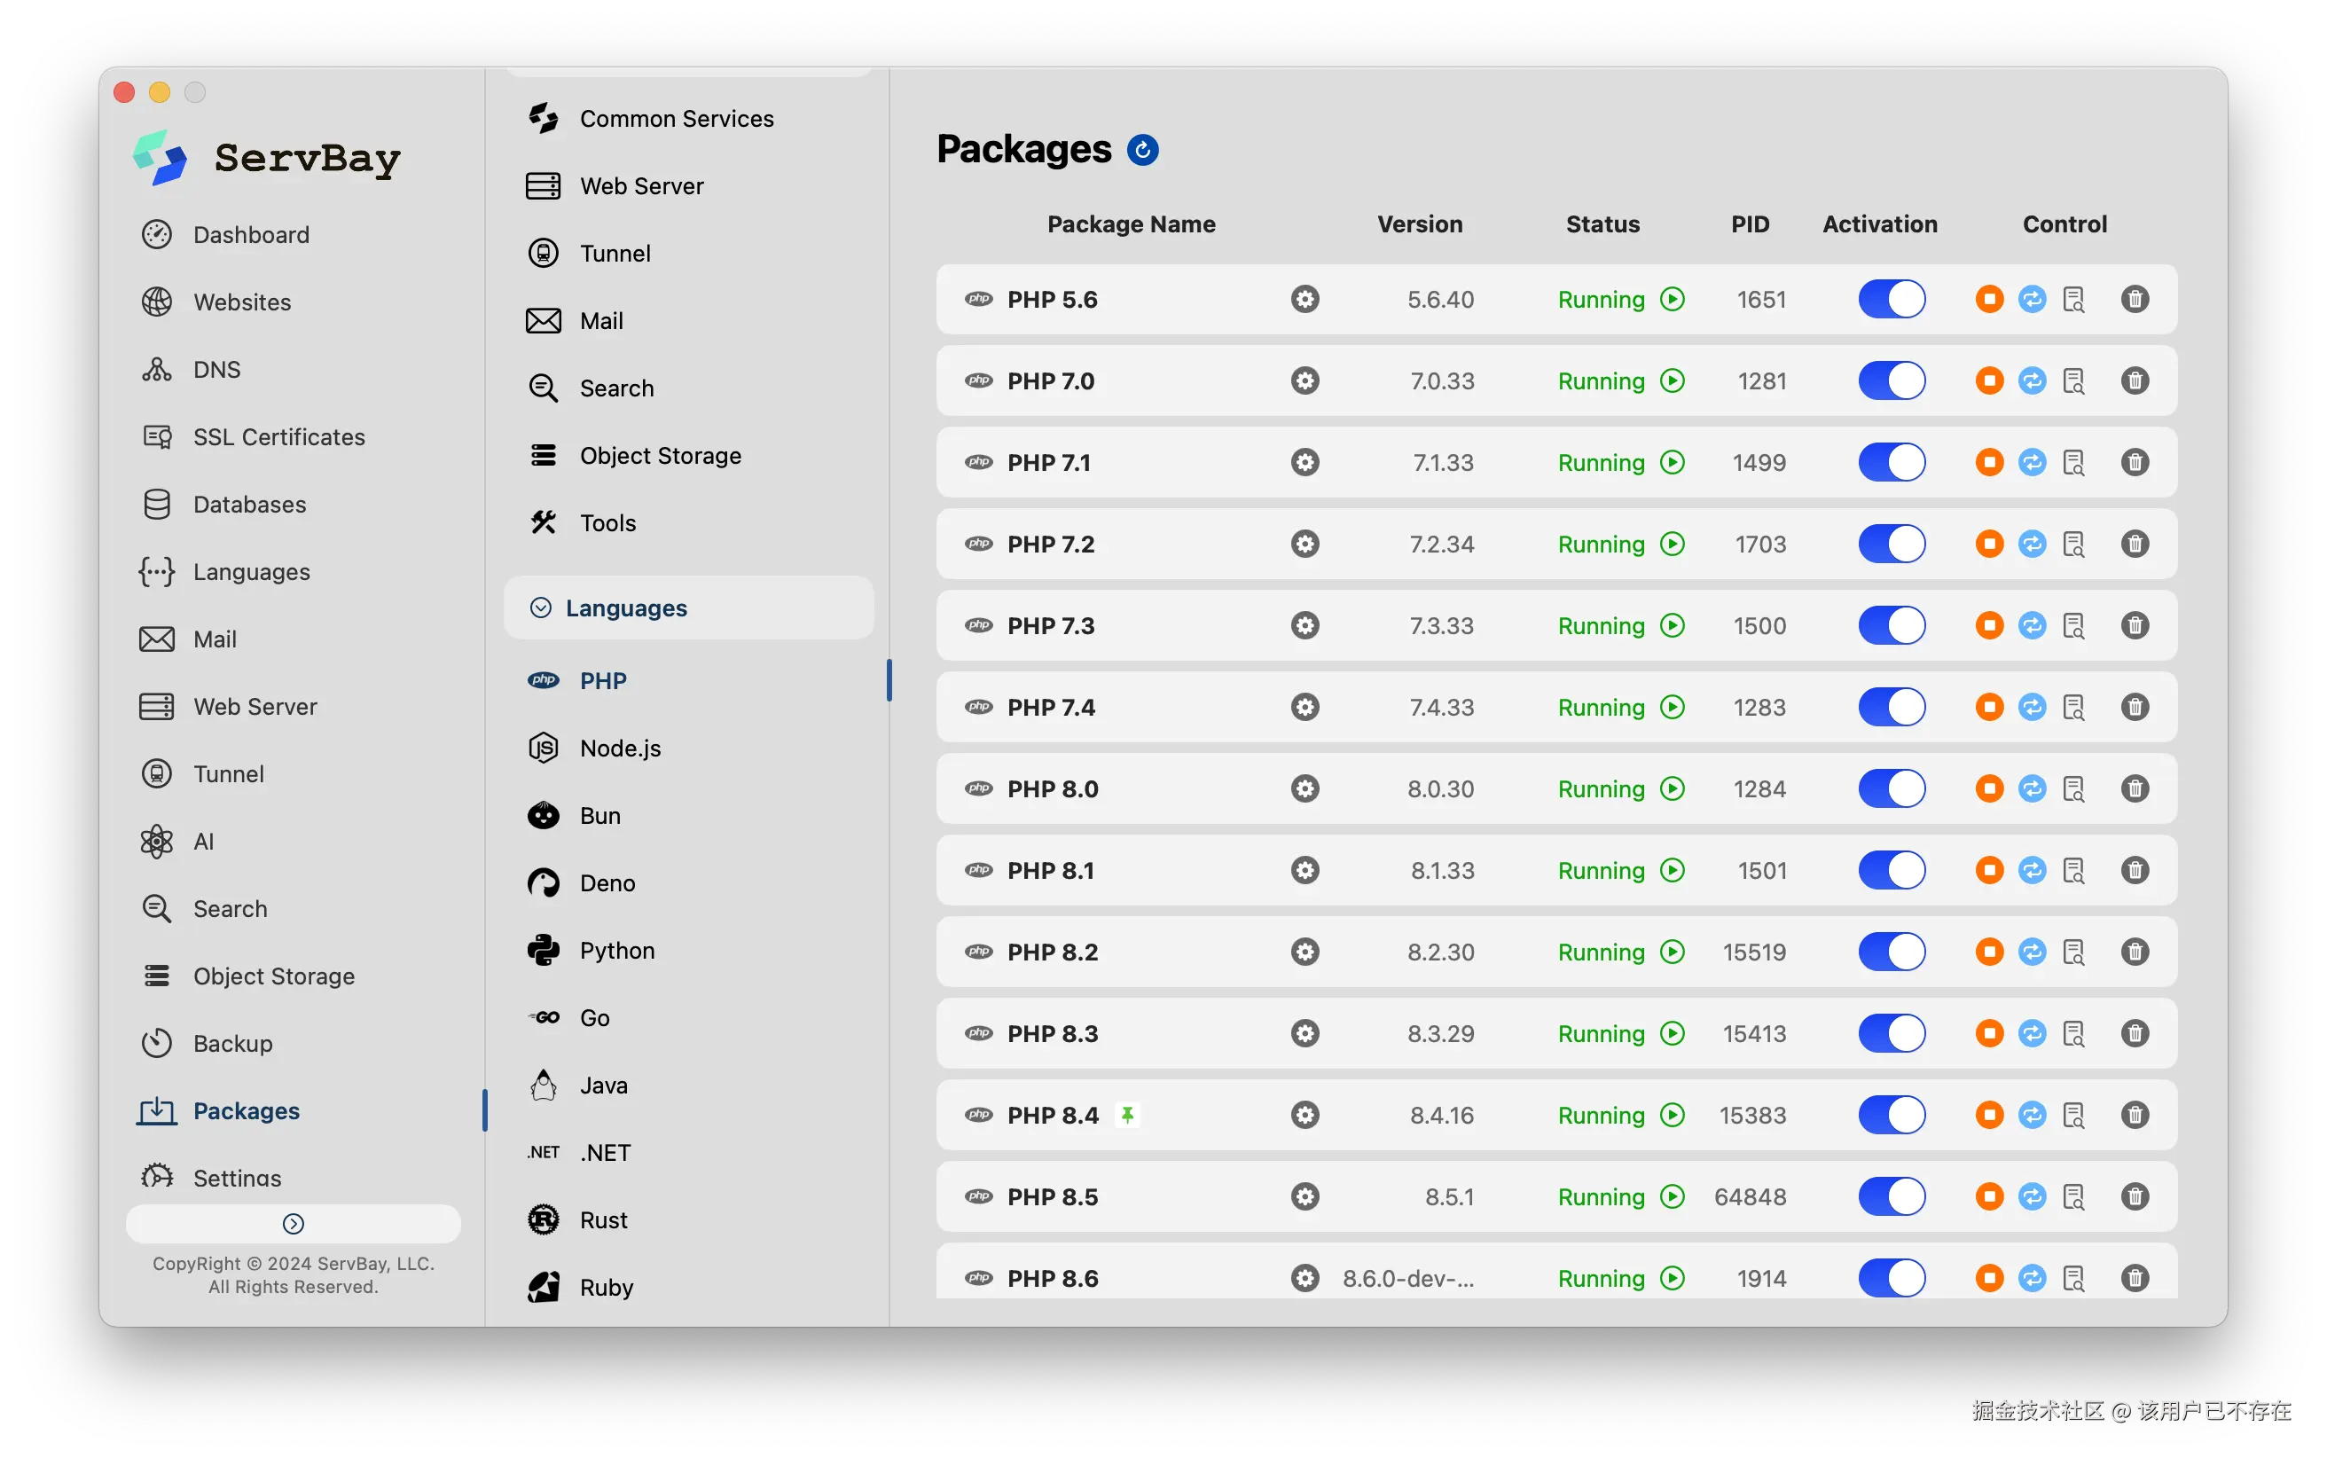Click the refresh icon next to Packages

[1142, 150]
